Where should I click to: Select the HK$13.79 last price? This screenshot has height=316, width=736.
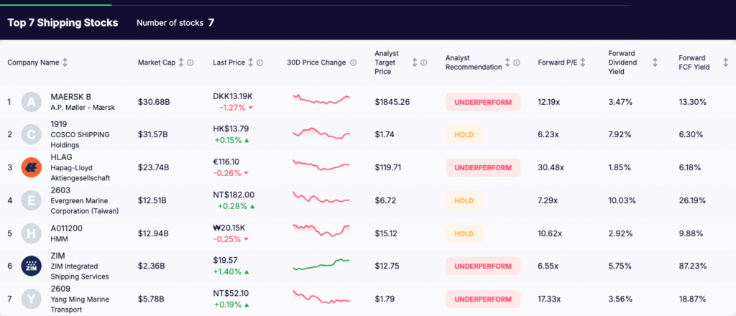click(x=231, y=129)
